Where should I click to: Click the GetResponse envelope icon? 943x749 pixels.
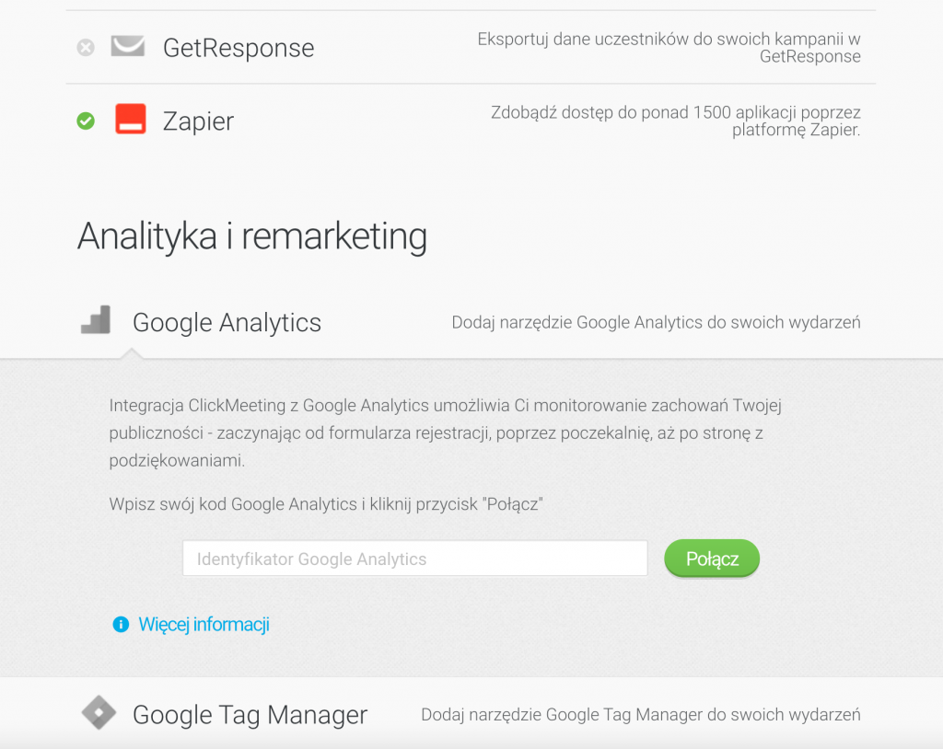[128, 47]
